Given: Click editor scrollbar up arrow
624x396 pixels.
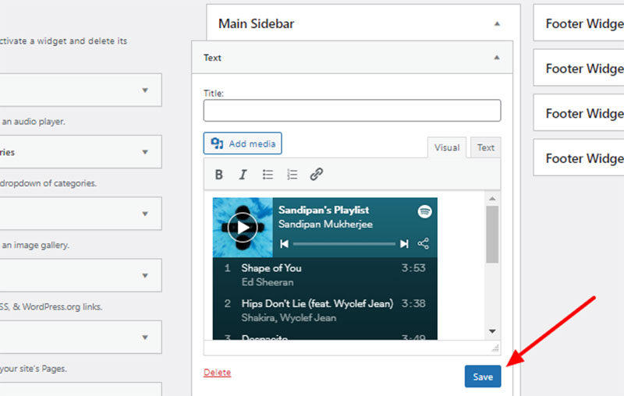Looking at the screenshot, I should click(x=492, y=199).
